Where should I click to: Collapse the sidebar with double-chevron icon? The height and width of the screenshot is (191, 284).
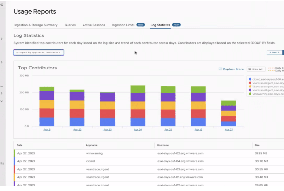[x=2, y=5]
